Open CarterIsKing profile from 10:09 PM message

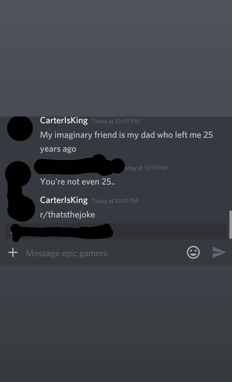pyautogui.click(x=64, y=120)
